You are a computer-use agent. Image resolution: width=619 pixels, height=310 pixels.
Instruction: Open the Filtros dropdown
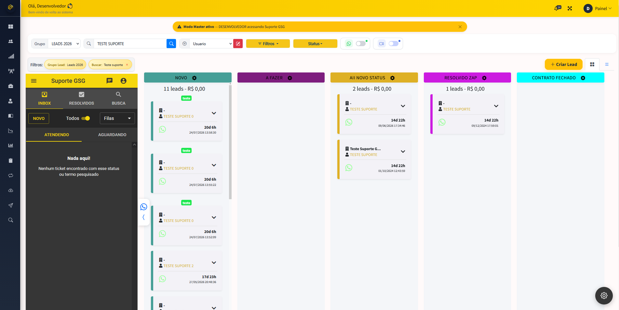268,44
